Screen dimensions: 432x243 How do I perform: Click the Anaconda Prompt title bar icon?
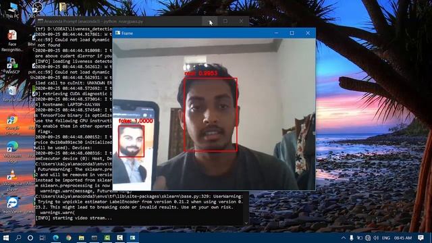click(40, 21)
